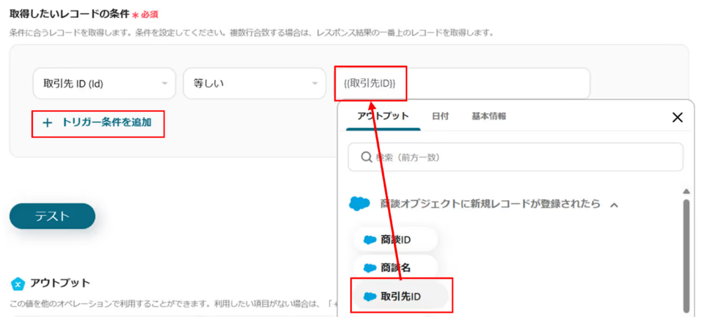Click the {{取引先ID}} value input field
707x317 pixels.
coord(462,84)
